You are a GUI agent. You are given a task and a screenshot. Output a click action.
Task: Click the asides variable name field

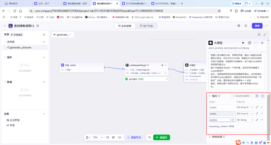point(222,113)
